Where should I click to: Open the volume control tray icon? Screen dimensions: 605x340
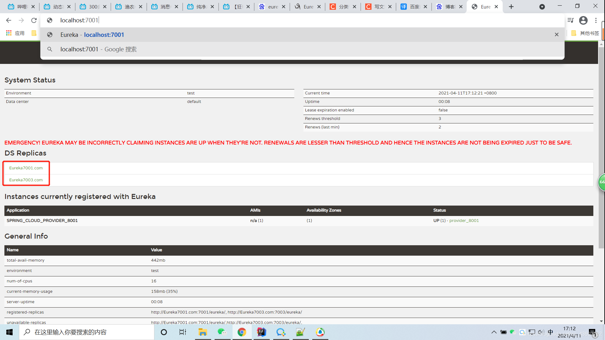[x=541, y=332]
